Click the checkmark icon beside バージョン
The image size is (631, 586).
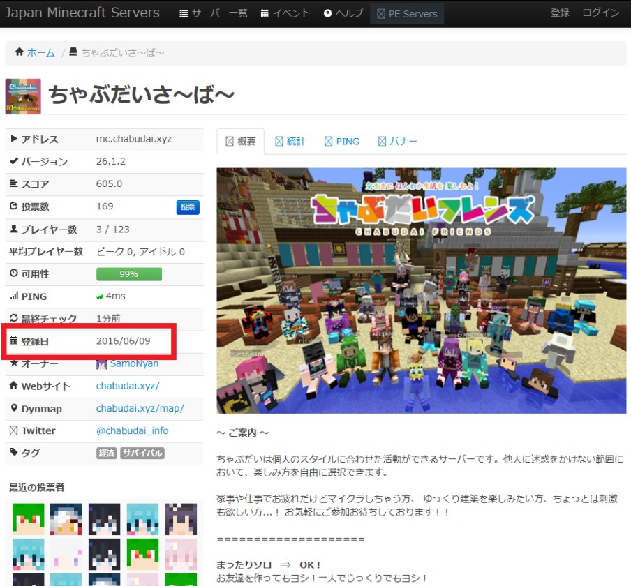14,161
